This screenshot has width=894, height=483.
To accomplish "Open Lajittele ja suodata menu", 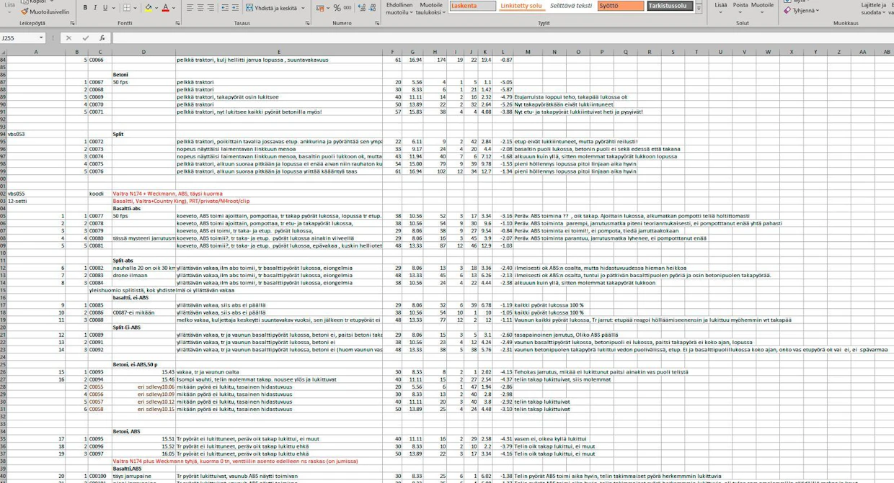I will [873, 9].
